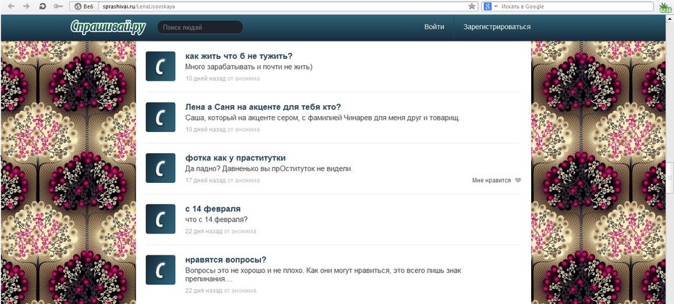The image size is (674, 304).
Task: Reload the page with the refresh icon
Action: (x=43, y=7)
